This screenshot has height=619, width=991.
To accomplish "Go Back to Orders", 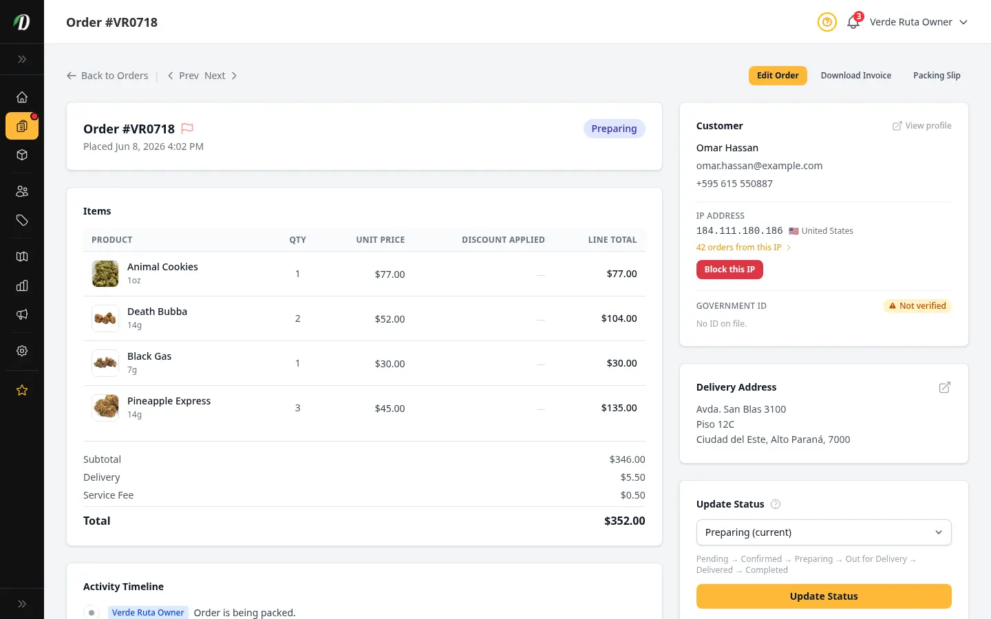I will click(x=107, y=76).
